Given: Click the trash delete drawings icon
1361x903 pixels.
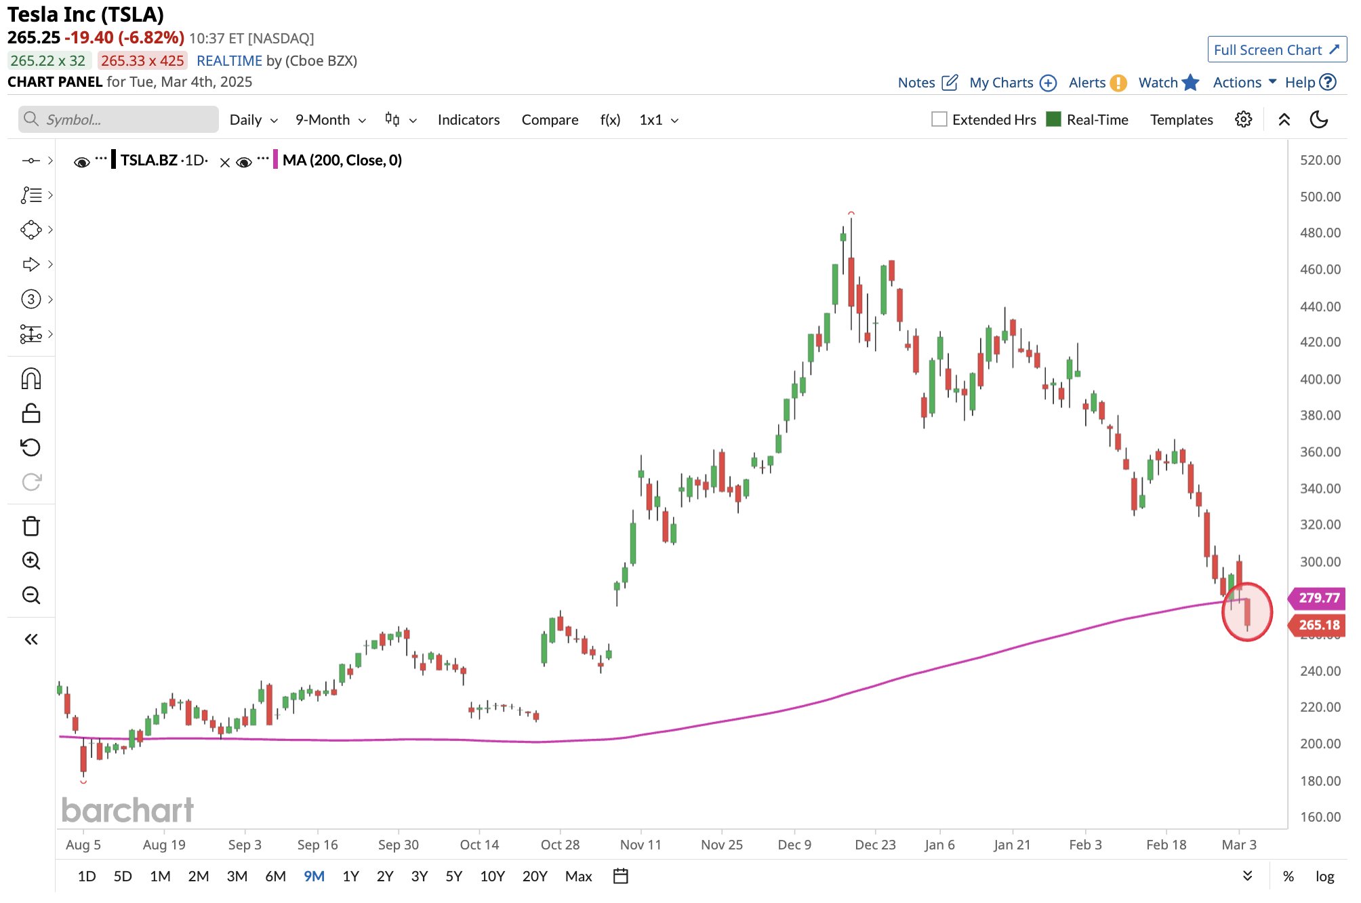Looking at the screenshot, I should point(31,526).
